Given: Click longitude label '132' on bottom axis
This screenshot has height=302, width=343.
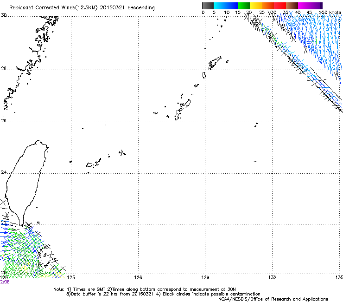Looking at the screenshot, I should 273,277.
